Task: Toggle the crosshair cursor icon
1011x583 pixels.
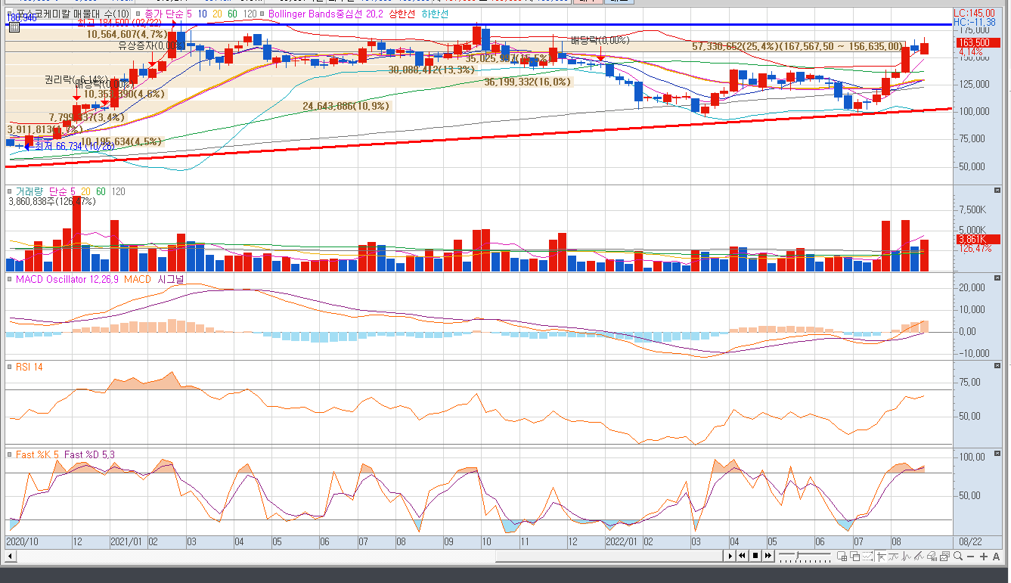Action: 881,556
